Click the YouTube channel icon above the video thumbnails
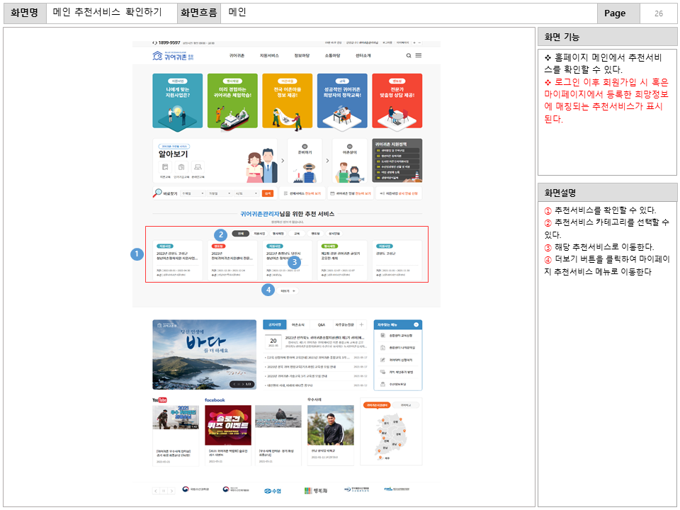The image size is (680, 510). (x=161, y=401)
